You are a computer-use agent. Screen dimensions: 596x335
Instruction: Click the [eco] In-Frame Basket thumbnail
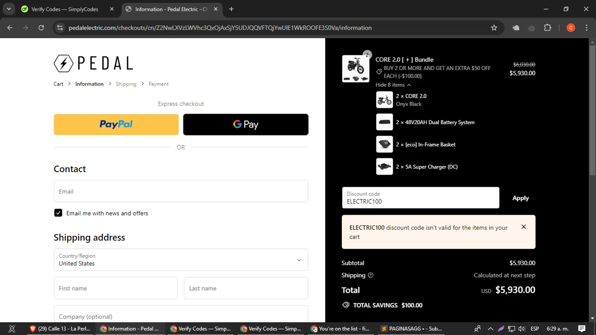385,144
